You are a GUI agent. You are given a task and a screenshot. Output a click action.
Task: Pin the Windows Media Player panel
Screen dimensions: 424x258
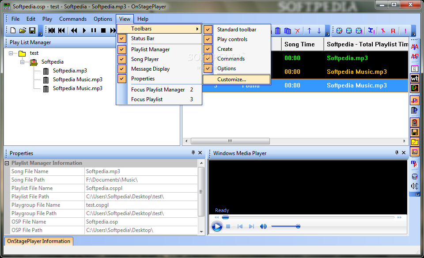397,153
